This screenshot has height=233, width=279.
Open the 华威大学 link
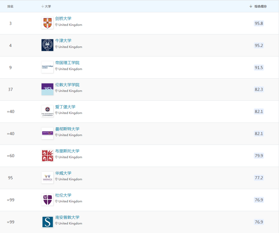tap(63, 173)
